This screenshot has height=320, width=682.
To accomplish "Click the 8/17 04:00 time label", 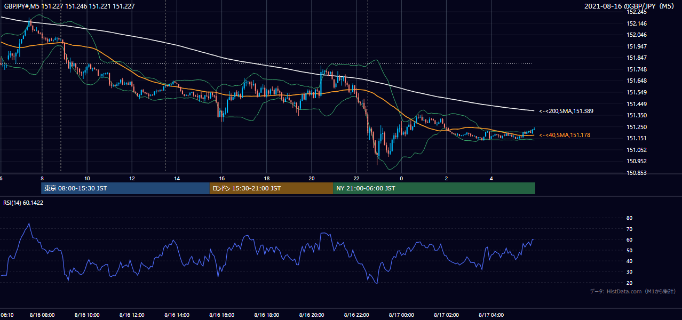I will click(x=491, y=315).
